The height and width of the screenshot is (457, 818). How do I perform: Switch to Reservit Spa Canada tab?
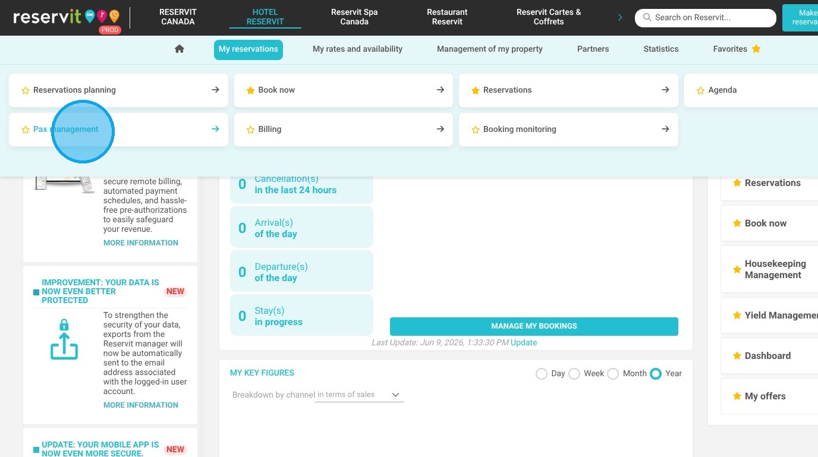pyautogui.click(x=354, y=17)
